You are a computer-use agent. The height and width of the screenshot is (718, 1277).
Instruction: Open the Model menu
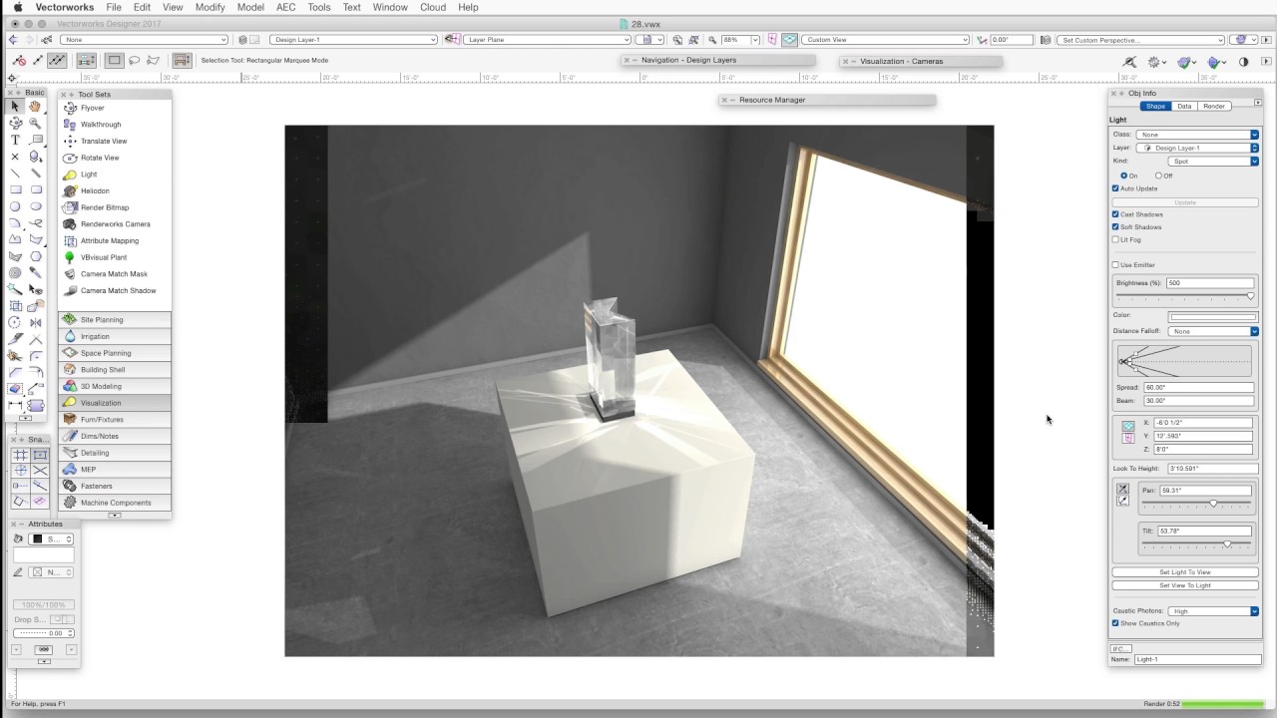[x=250, y=7]
